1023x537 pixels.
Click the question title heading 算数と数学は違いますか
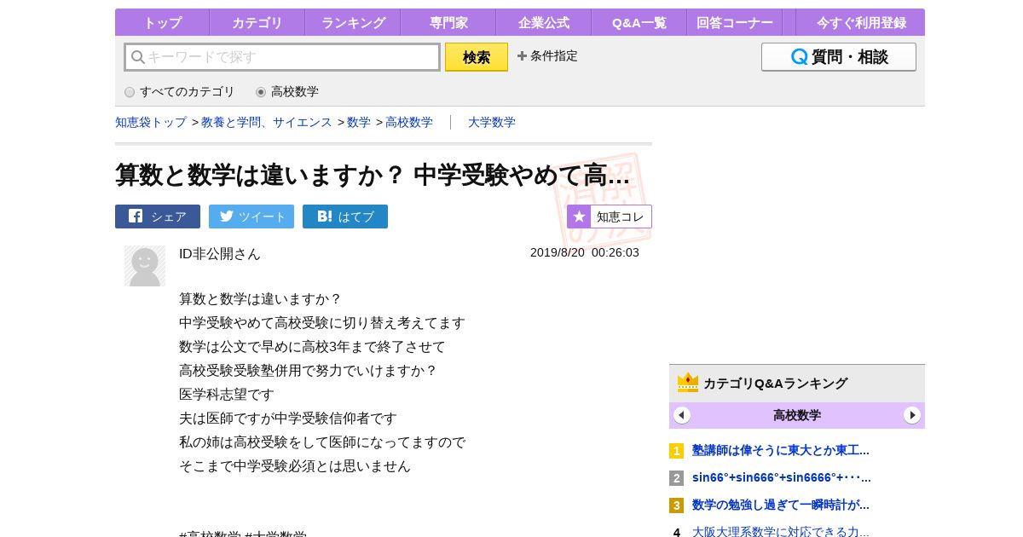[x=373, y=176]
